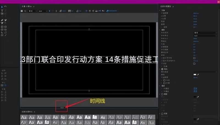
Task: Select the Ellipse shape tool
Action: (2, 35)
